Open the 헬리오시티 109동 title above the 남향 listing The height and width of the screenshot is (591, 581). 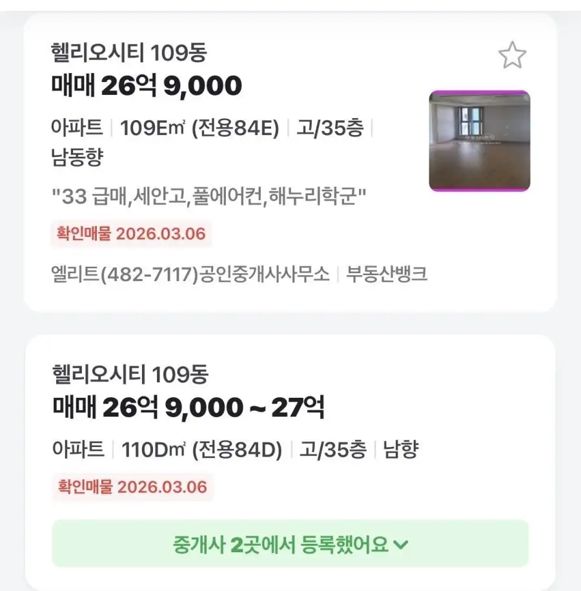pyautogui.click(x=130, y=374)
